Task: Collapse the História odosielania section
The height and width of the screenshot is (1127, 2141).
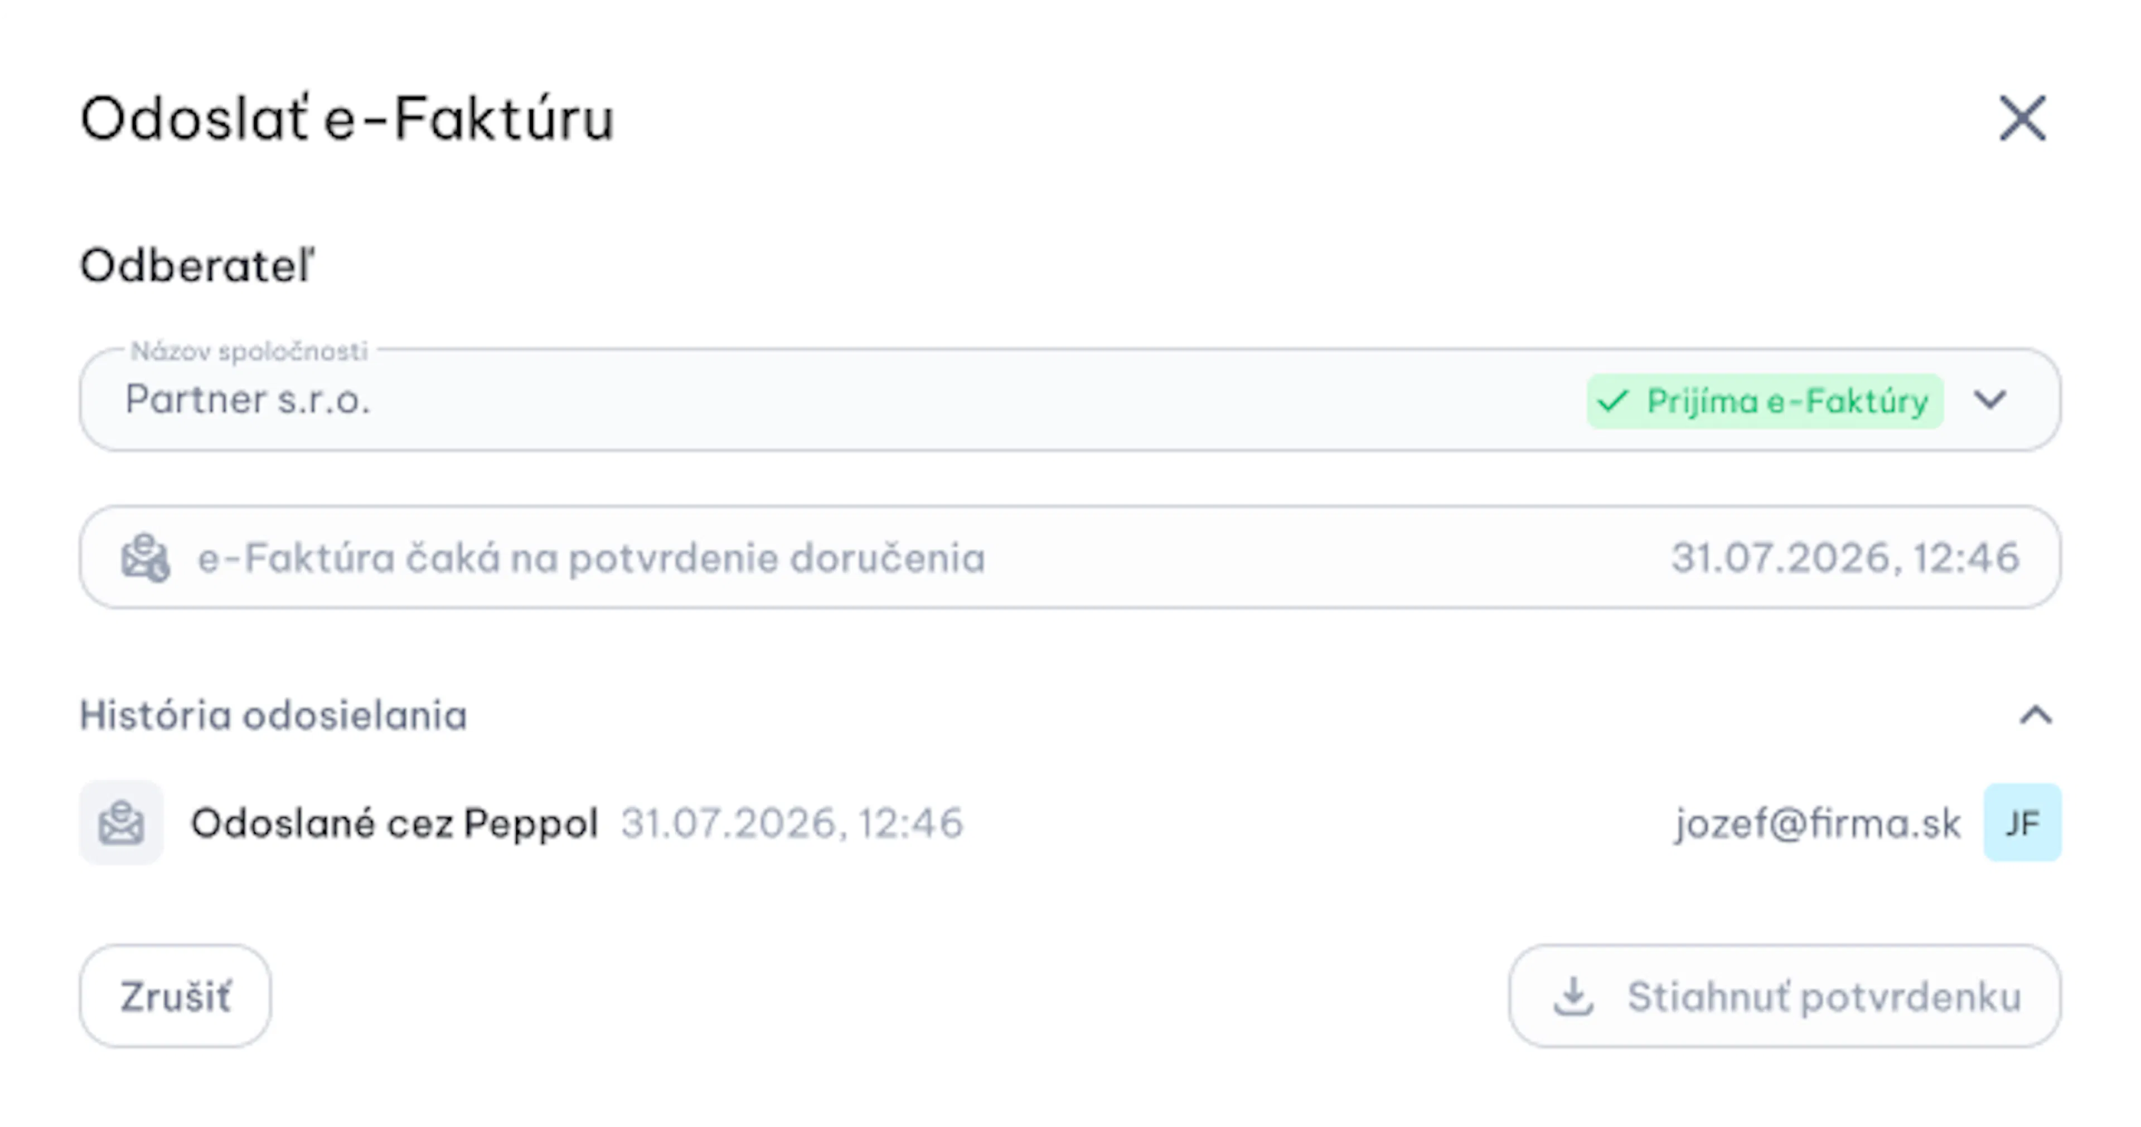Action: pos(2036,715)
